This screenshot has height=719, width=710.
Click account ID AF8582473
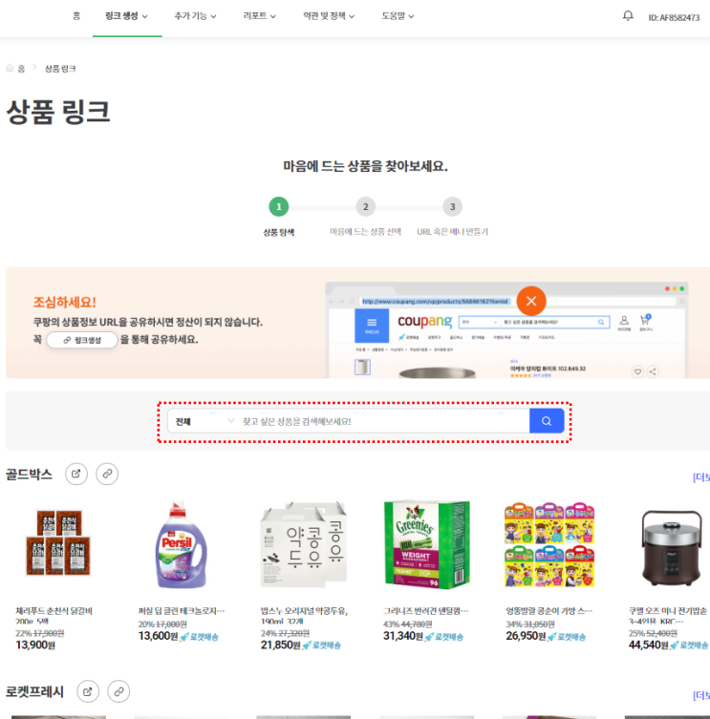coord(674,17)
